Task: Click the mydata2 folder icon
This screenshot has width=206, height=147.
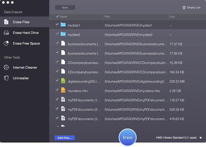Action: [x=63, y=34]
